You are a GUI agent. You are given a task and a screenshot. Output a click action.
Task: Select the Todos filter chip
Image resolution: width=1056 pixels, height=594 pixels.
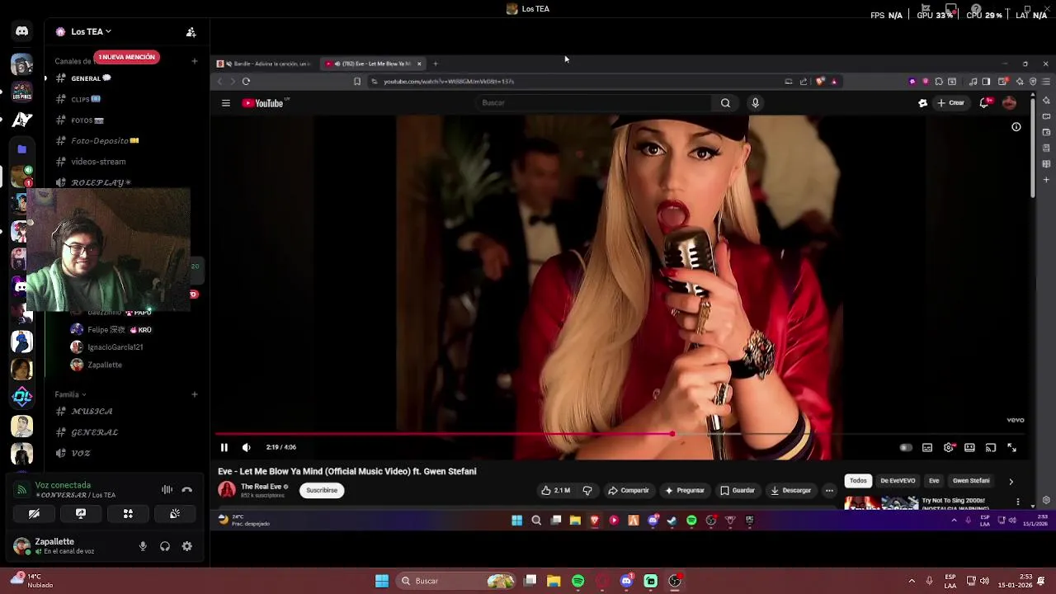click(x=858, y=481)
